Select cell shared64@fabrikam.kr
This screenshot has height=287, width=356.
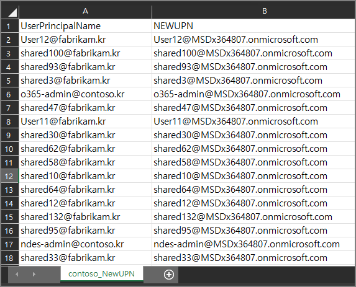pyautogui.click(x=85, y=190)
